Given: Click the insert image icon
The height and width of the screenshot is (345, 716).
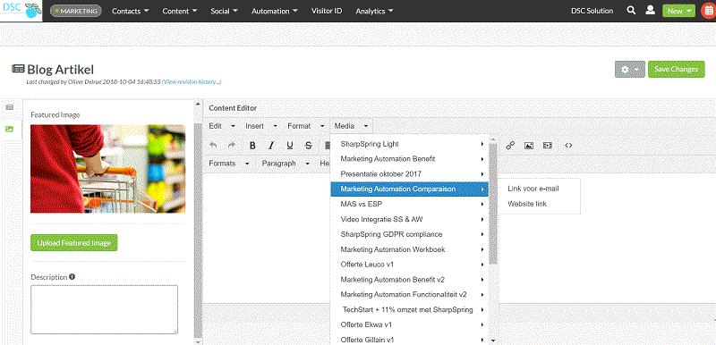Looking at the screenshot, I should click(x=529, y=146).
